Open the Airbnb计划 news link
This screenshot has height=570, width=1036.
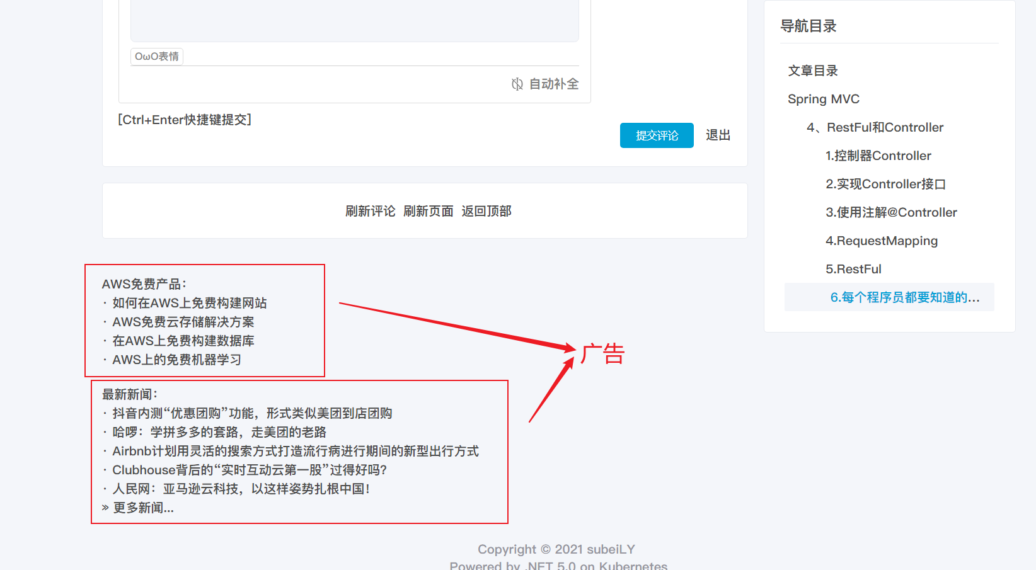tap(296, 451)
